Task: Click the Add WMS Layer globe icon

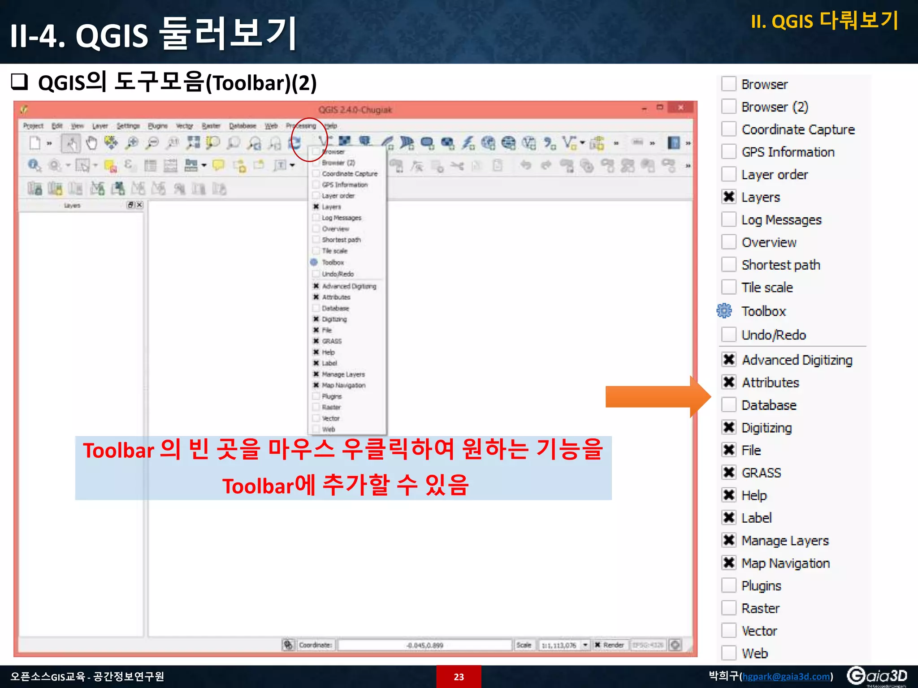Action: tap(488, 143)
